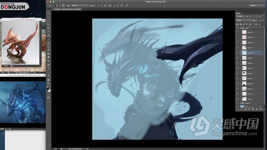
Task: Open the brush Opacity slider arrow
Action: pyautogui.click(x=102, y=6)
